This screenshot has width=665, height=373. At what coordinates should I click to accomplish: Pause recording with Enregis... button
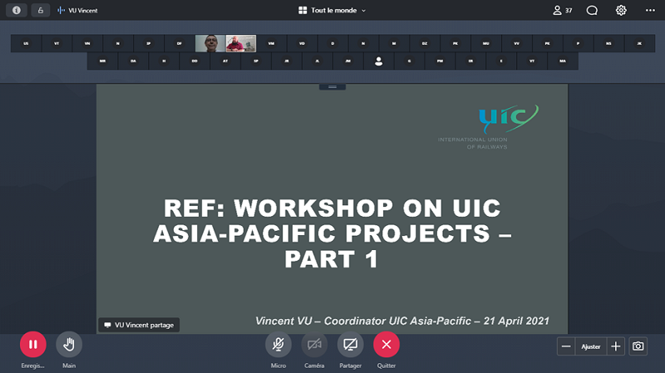[33, 344]
